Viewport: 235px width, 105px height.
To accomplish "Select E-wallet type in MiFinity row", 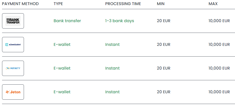I will pyautogui.click(x=62, y=68).
